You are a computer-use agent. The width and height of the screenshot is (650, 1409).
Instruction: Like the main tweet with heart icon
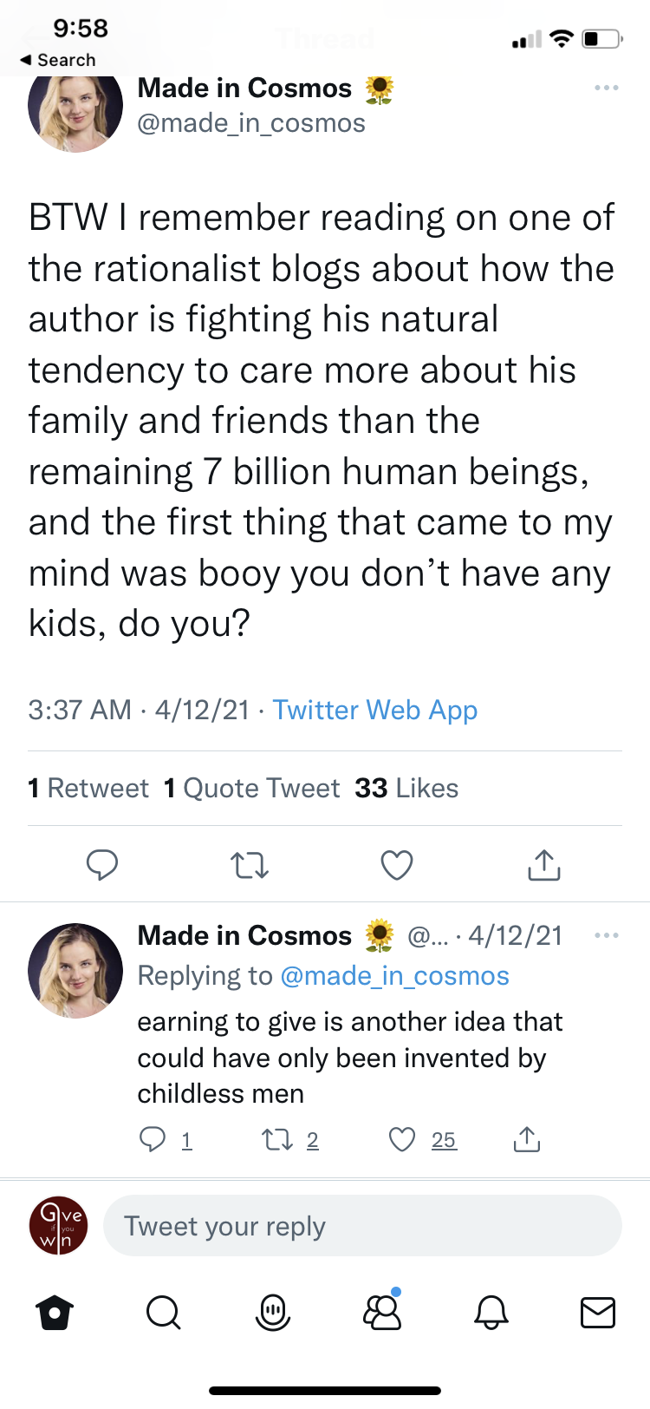click(397, 865)
